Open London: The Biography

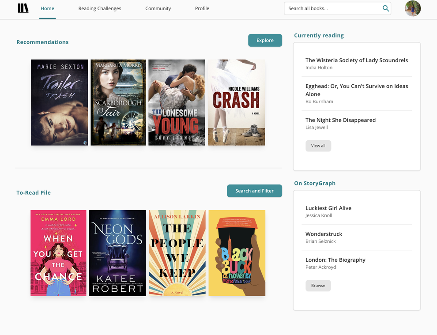coord(335,260)
